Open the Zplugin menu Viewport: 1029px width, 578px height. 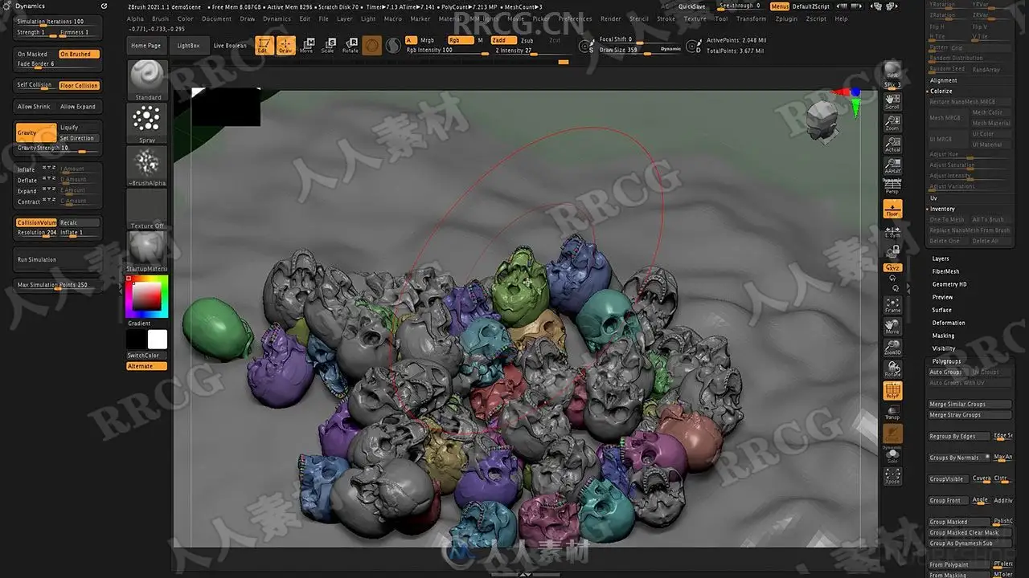tap(786, 18)
